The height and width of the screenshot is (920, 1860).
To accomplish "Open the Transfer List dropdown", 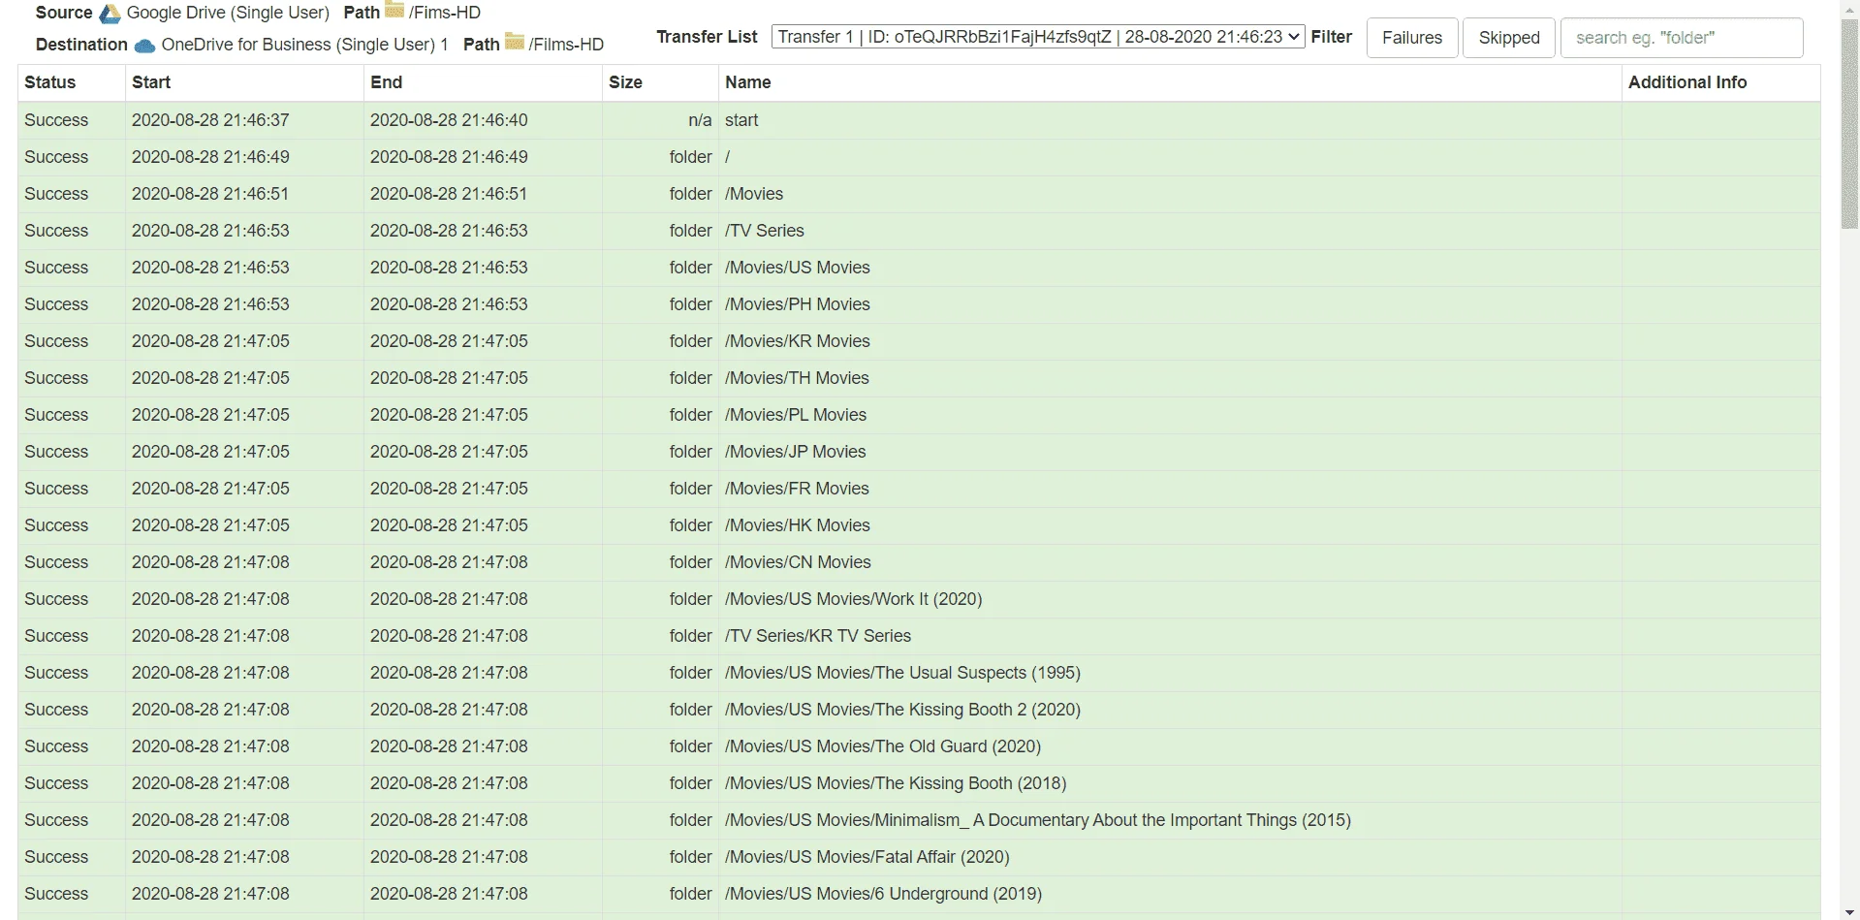I will [1038, 37].
